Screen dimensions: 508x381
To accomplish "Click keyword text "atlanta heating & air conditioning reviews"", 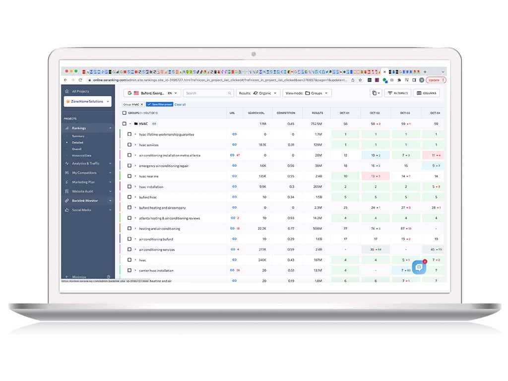I will [170, 218].
